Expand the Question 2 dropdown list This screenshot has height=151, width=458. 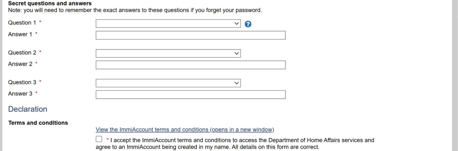click(x=168, y=53)
